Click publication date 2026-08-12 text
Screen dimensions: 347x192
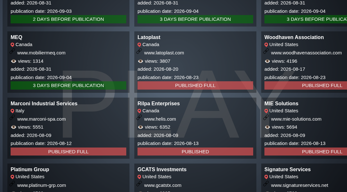click(x=41, y=143)
